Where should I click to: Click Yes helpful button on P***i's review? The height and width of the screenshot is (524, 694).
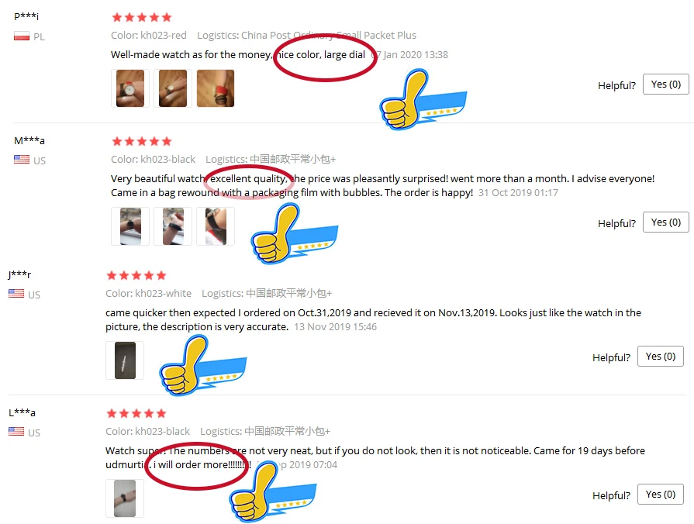[665, 84]
